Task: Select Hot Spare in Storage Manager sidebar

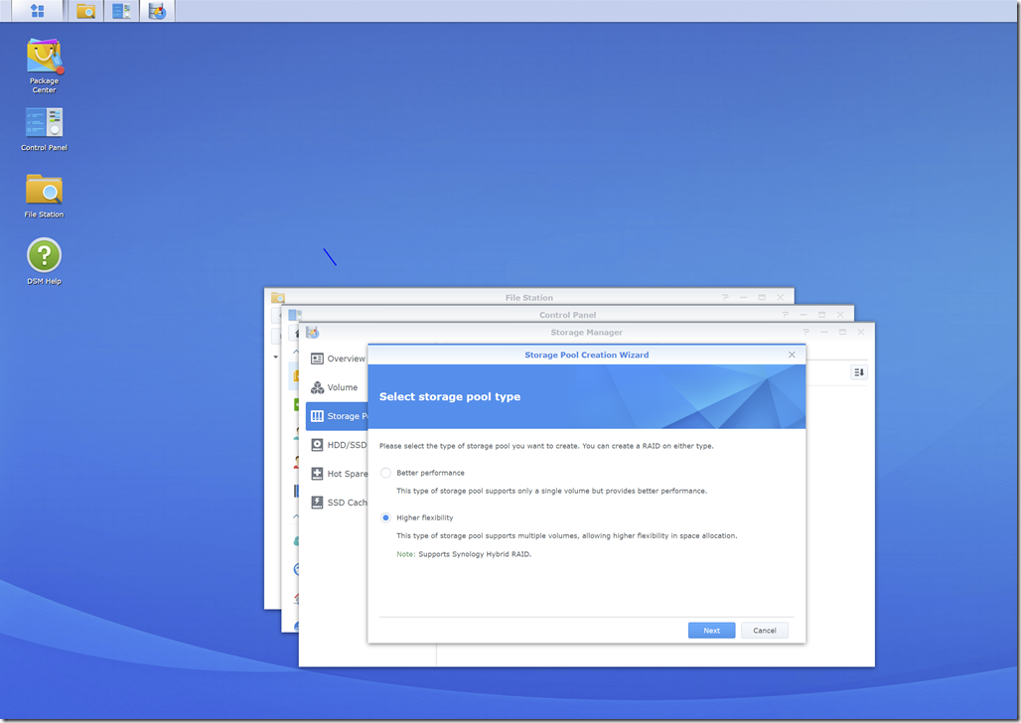Action: (x=338, y=474)
